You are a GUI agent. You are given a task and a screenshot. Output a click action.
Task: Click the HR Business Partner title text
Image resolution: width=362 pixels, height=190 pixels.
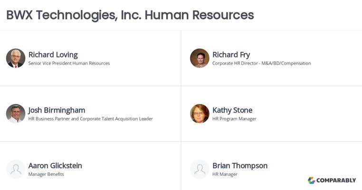(90, 119)
